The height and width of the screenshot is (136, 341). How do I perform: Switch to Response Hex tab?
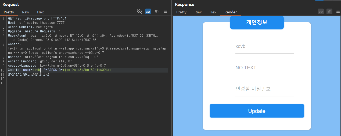(x=213, y=12)
